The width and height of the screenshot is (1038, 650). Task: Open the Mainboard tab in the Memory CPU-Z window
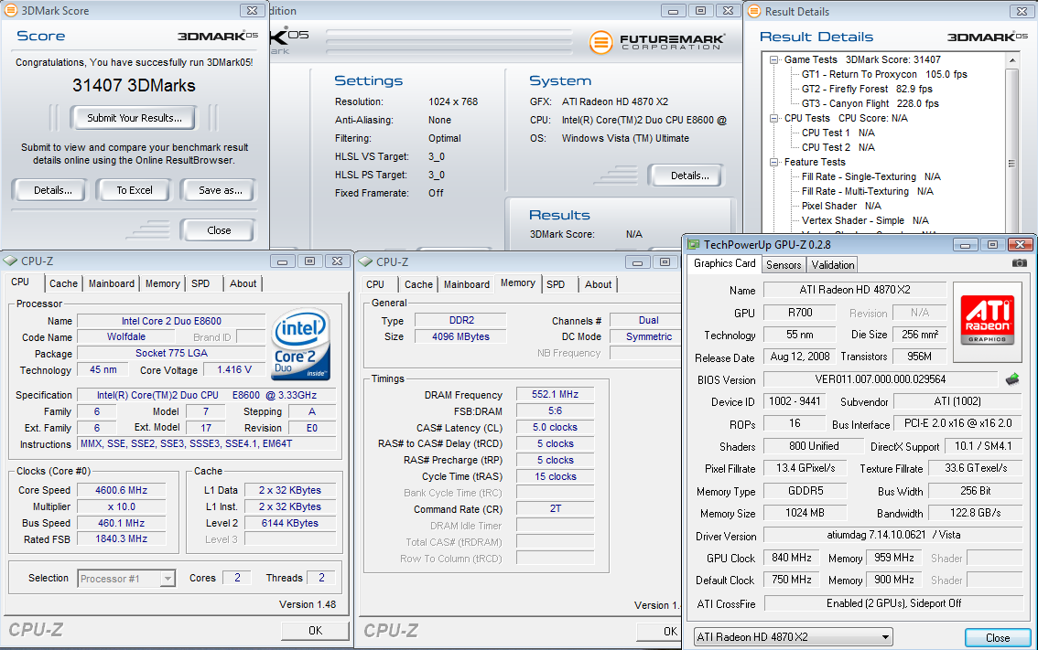(x=467, y=284)
